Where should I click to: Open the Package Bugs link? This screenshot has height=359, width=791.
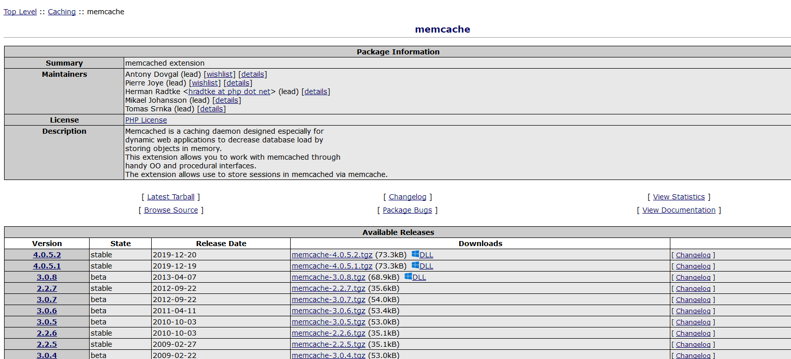[407, 210]
